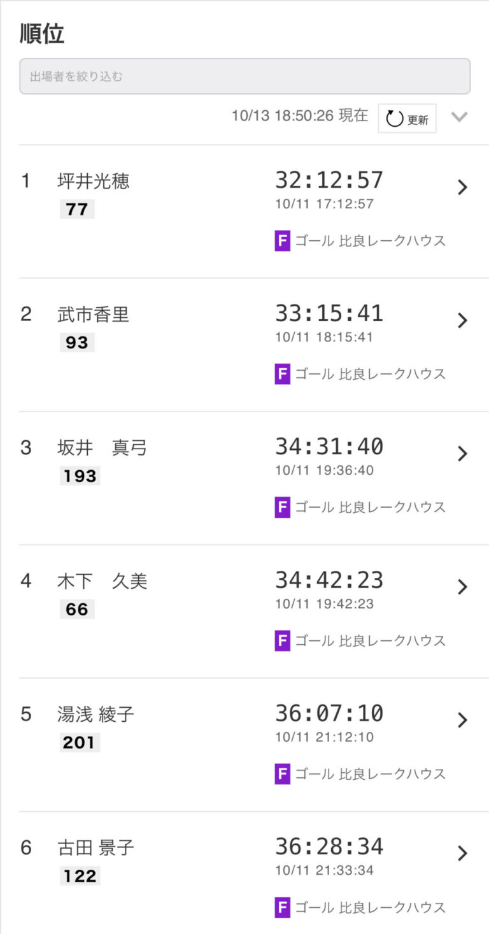
Task: Click bib number 201 badge
Action: (79, 743)
